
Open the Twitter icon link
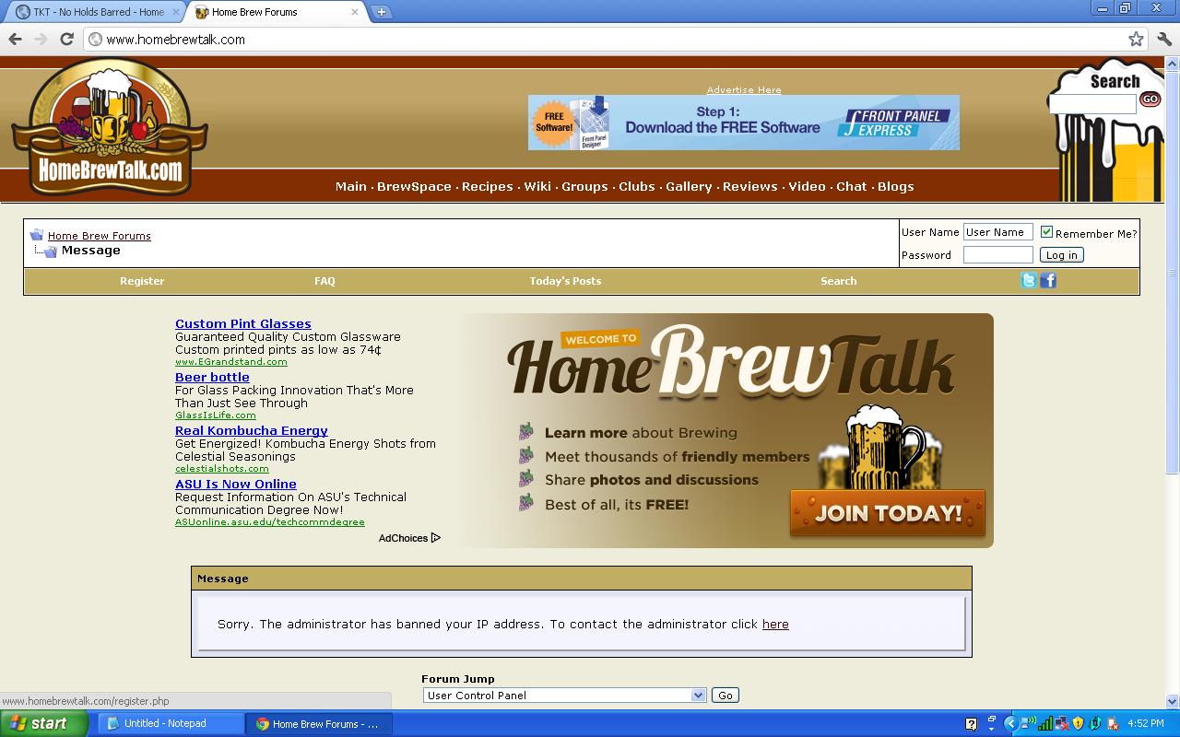click(1028, 281)
